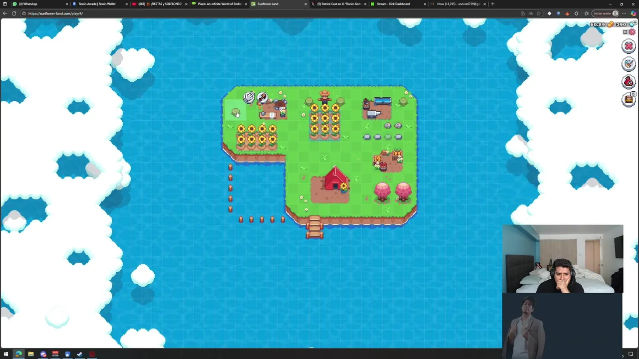Open File Explorer from taskbar
The height and width of the screenshot is (359, 639).
pyautogui.click(x=30, y=354)
